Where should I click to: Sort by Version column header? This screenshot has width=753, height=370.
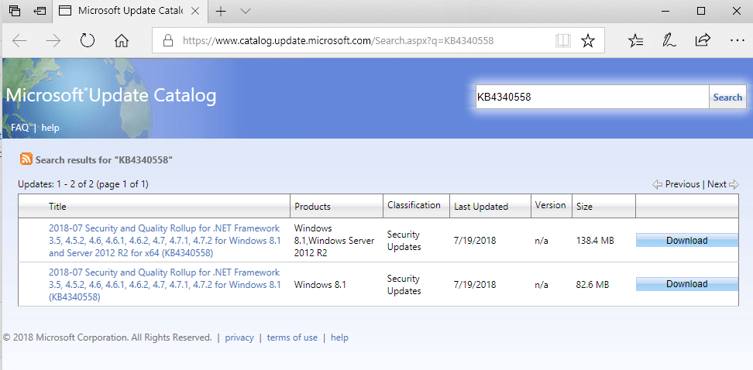click(x=551, y=205)
